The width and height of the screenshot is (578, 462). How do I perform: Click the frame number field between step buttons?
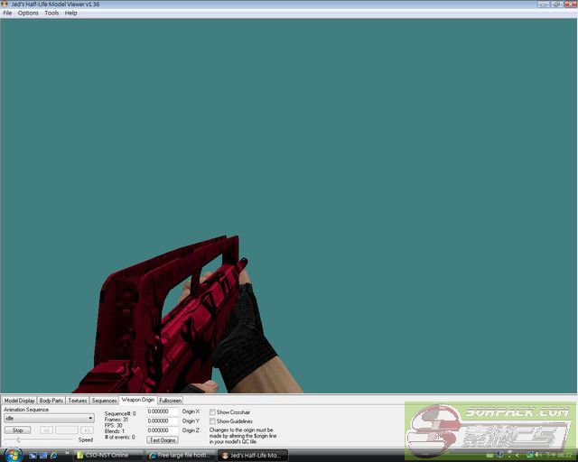pyautogui.click(x=67, y=430)
